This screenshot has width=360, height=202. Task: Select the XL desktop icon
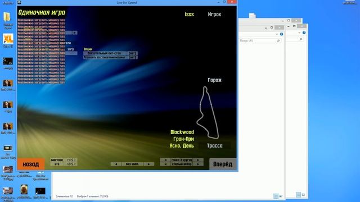tap(8, 39)
